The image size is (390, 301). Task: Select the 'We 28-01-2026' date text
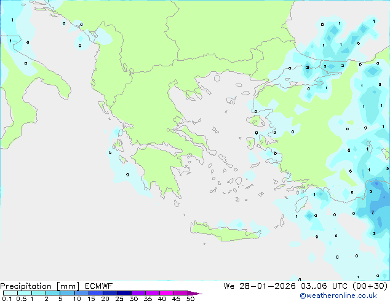[x=260, y=286]
